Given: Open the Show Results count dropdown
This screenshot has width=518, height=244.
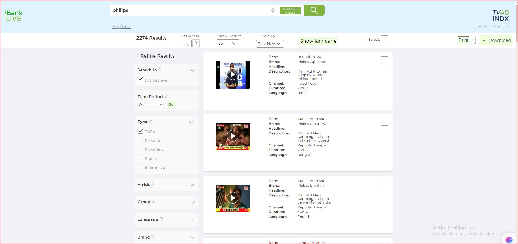Looking at the screenshot, I should coord(228,43).
